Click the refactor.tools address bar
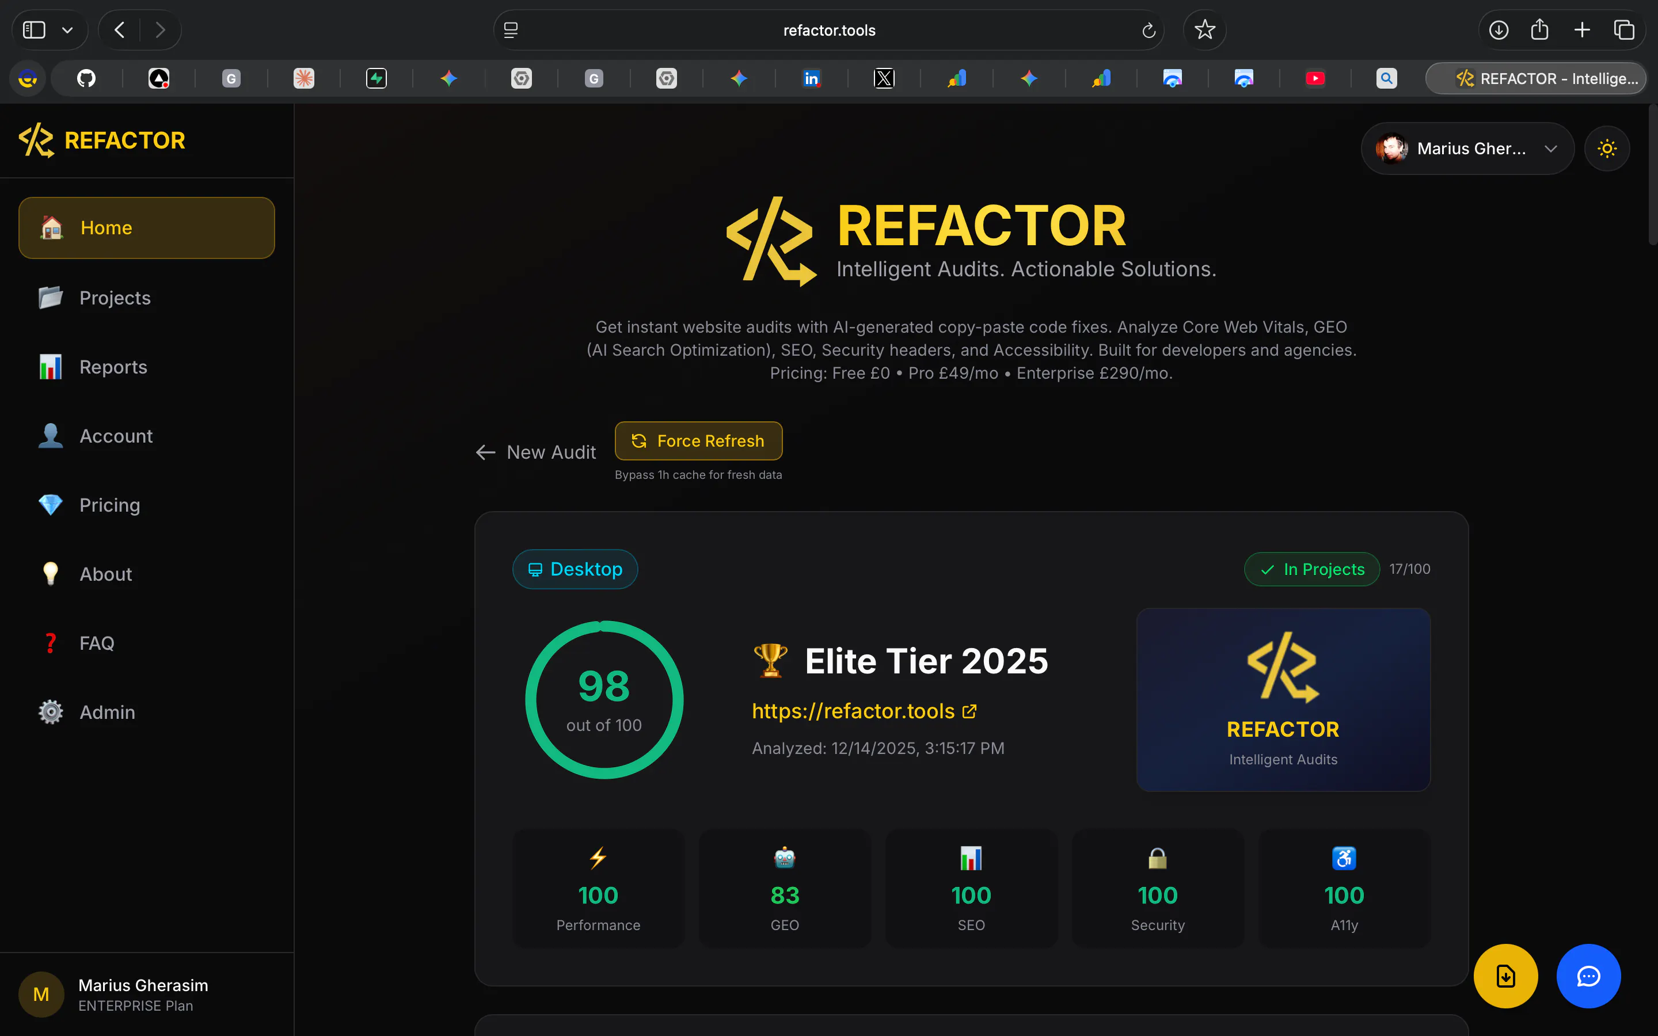Screen dimensions: 1658x1036 pos(829,30)
